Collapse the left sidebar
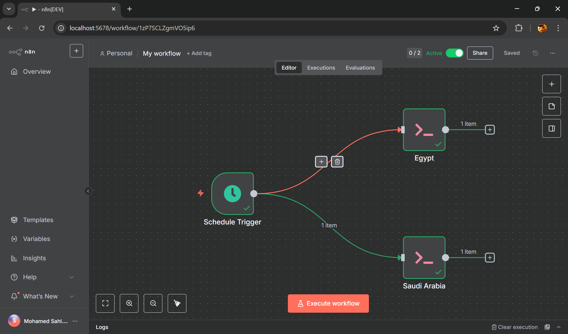Viewport: 568px width, 334px height. click(x=88, y=191)
